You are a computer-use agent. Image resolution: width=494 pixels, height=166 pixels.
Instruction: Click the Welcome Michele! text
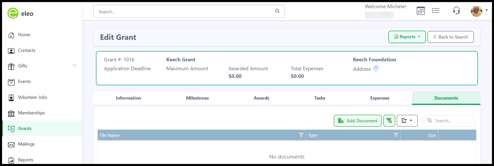[x=385, y=6]
